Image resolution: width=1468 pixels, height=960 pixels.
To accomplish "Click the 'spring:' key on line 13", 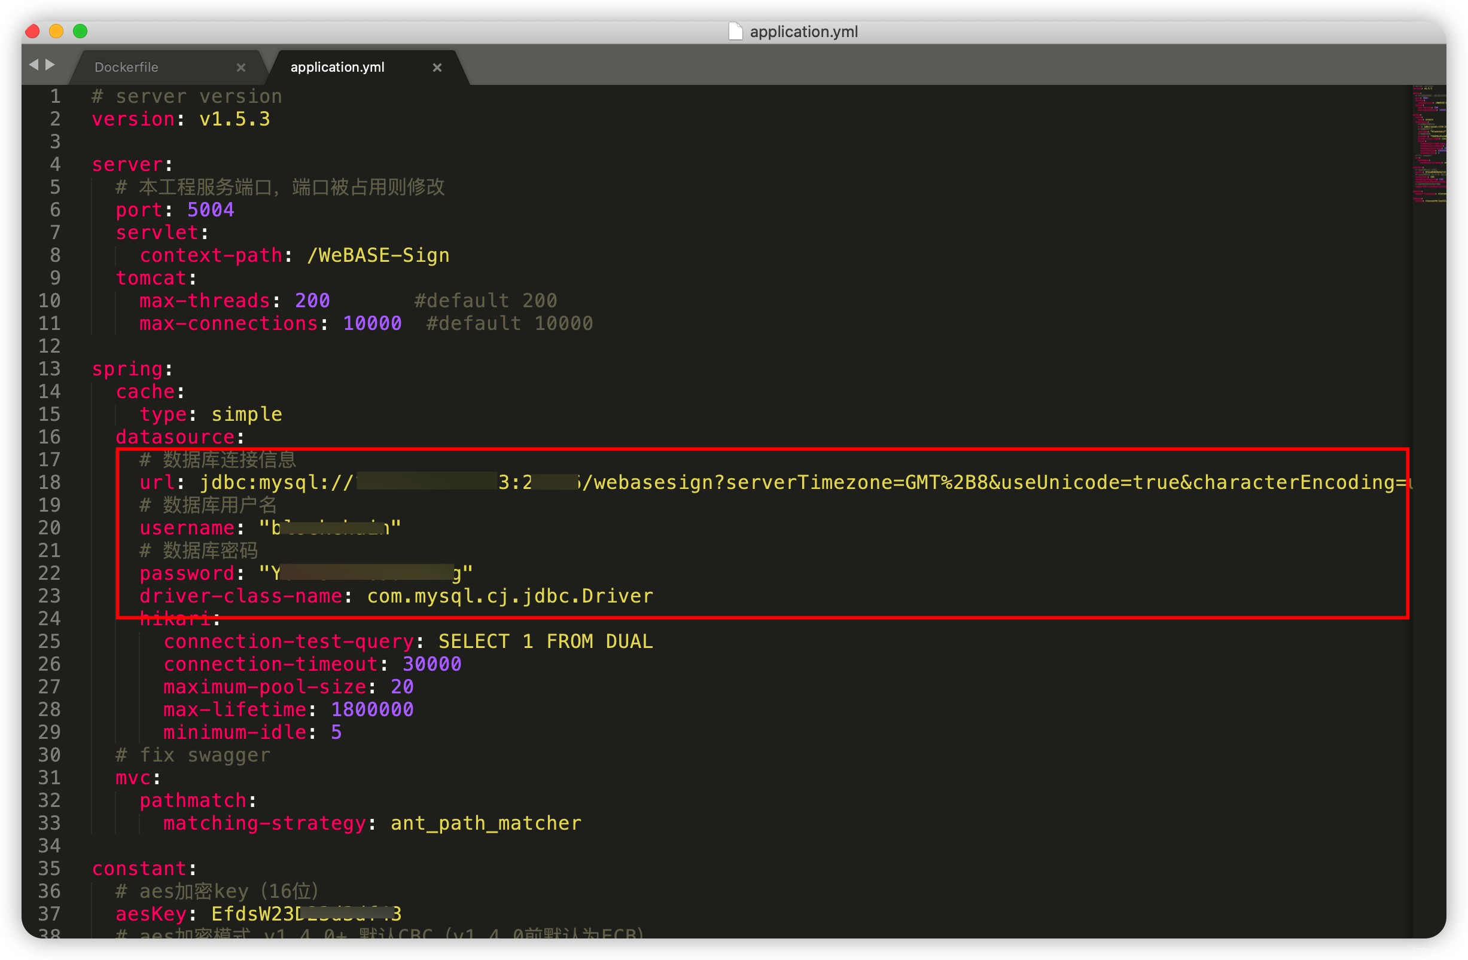I will [132, 369].
